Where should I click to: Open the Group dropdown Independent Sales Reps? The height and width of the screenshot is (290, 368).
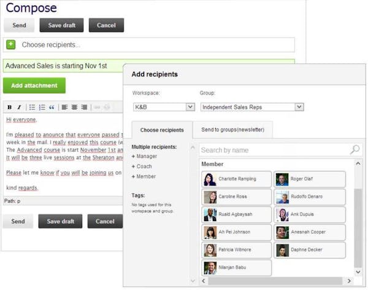[252, 107]
